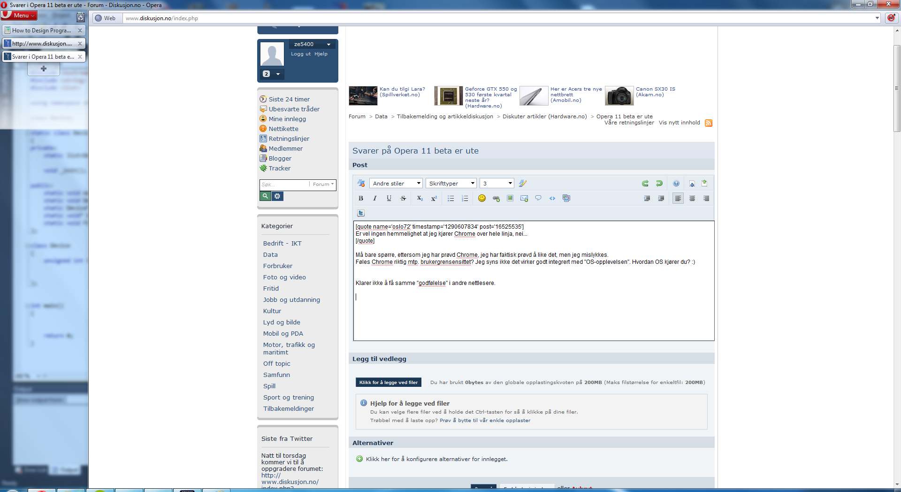This screenshot has height=492, width=901.
Task: Insert a quote block with the speech bubble icon
Action: click(x=538, y=198)
